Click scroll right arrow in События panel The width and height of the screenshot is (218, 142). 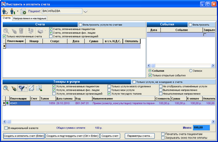[213, 66]
